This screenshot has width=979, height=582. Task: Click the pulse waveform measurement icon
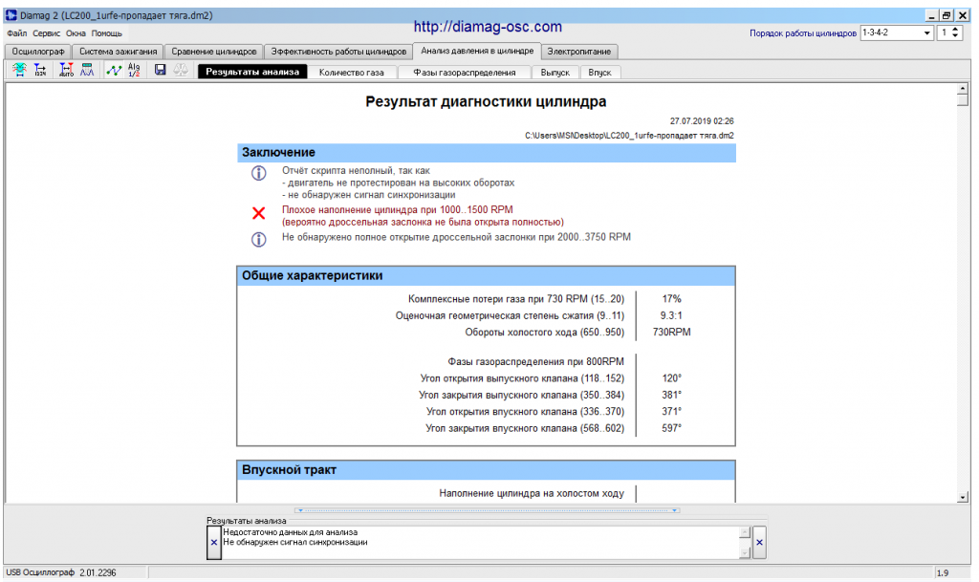(x=87, y=70)
